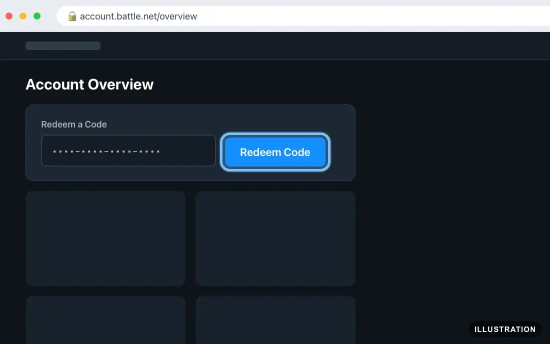
Task: Click the Account Overview heading
Action: [90, 84]
